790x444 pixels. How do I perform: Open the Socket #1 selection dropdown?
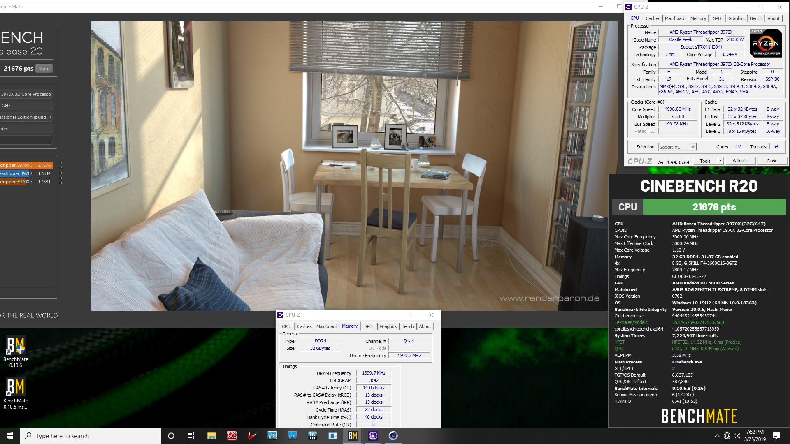click(x=677, y=147)
